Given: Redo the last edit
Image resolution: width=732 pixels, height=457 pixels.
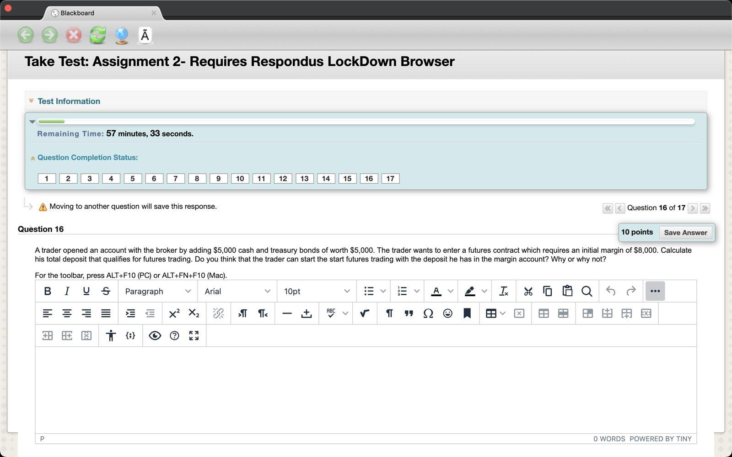Looking at the screenshot, I should click(x=631, y=291).
